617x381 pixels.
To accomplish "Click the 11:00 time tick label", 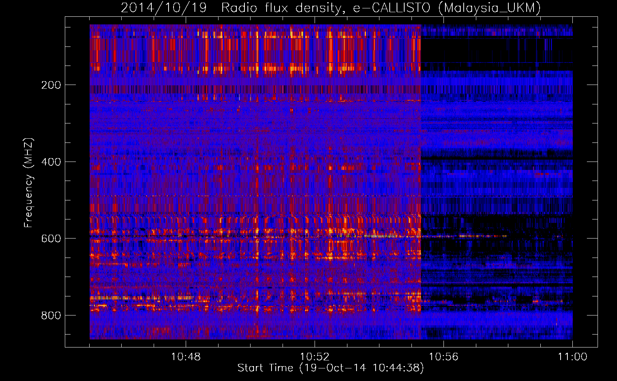I will tap(572, 357).
